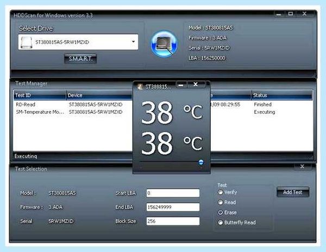Click the LBA : 156250000 info text

[x=207, y=58]
